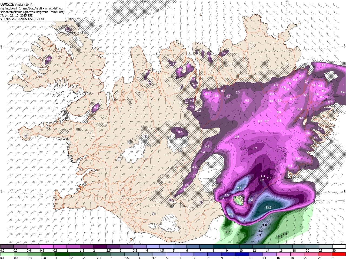Click the bottom-row dark green 1 legend swatch
This screenshot has width=346, height=260.
[62, 254]
